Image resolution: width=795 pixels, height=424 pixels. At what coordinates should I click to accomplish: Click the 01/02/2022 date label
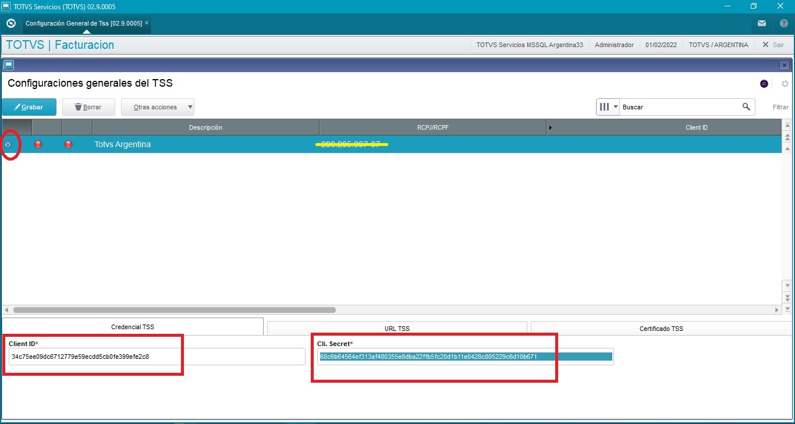tap(661, 45)
